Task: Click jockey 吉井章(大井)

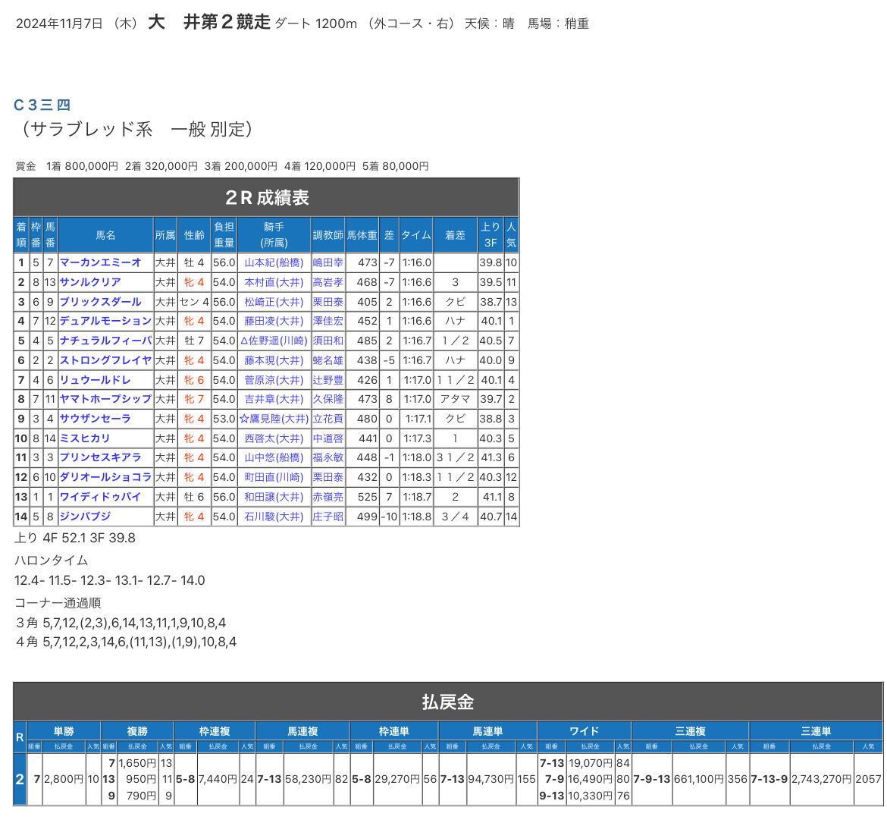Action: coord(274,399)
